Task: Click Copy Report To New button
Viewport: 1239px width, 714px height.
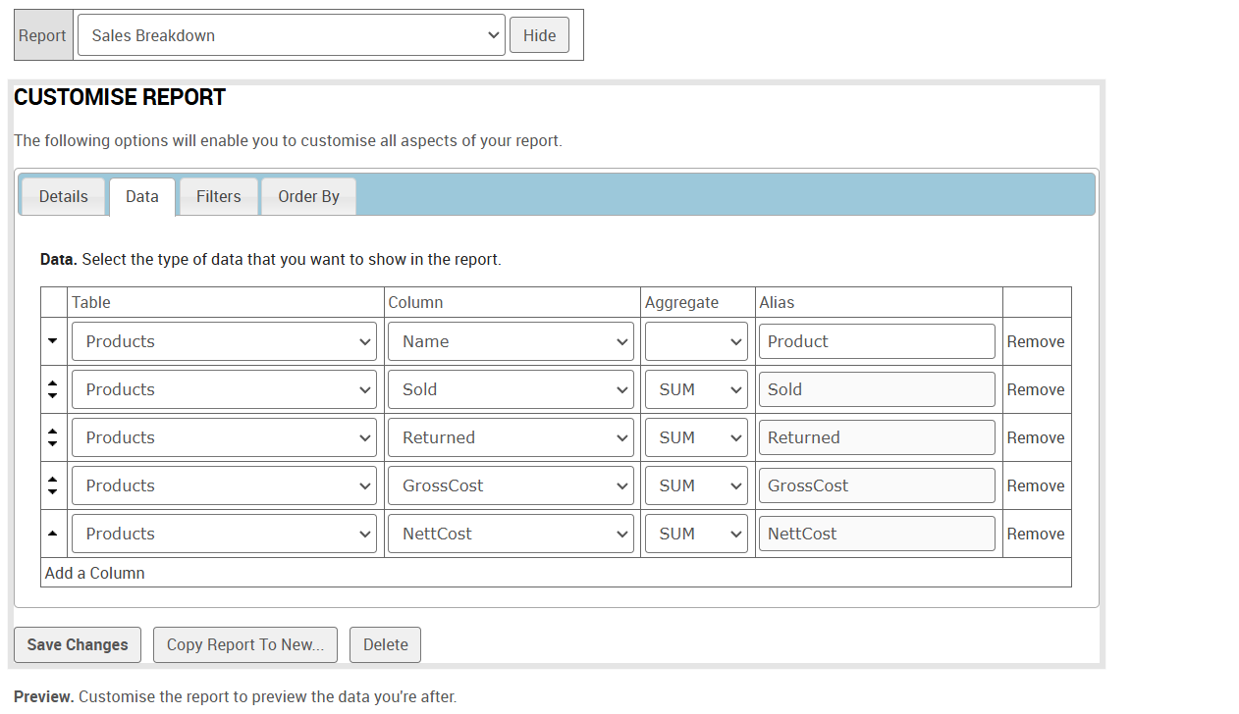Action: (x=245, y=644)
